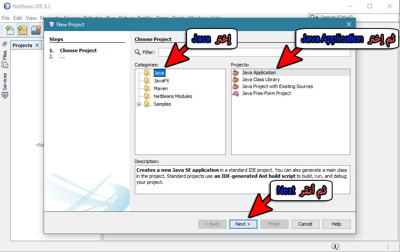
Task: Click the Java category folder icon
Action: point(147,73)
